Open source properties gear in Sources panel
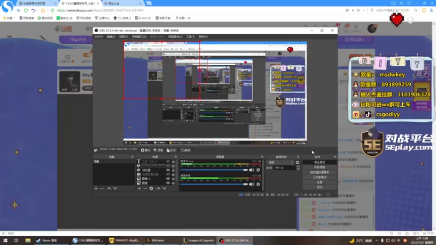436x245 pixels. (x=152, y=188)
